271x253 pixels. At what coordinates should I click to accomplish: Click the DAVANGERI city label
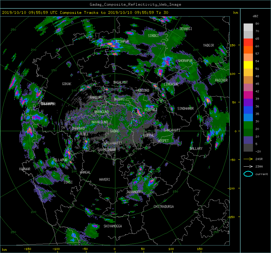click(135, 192)
